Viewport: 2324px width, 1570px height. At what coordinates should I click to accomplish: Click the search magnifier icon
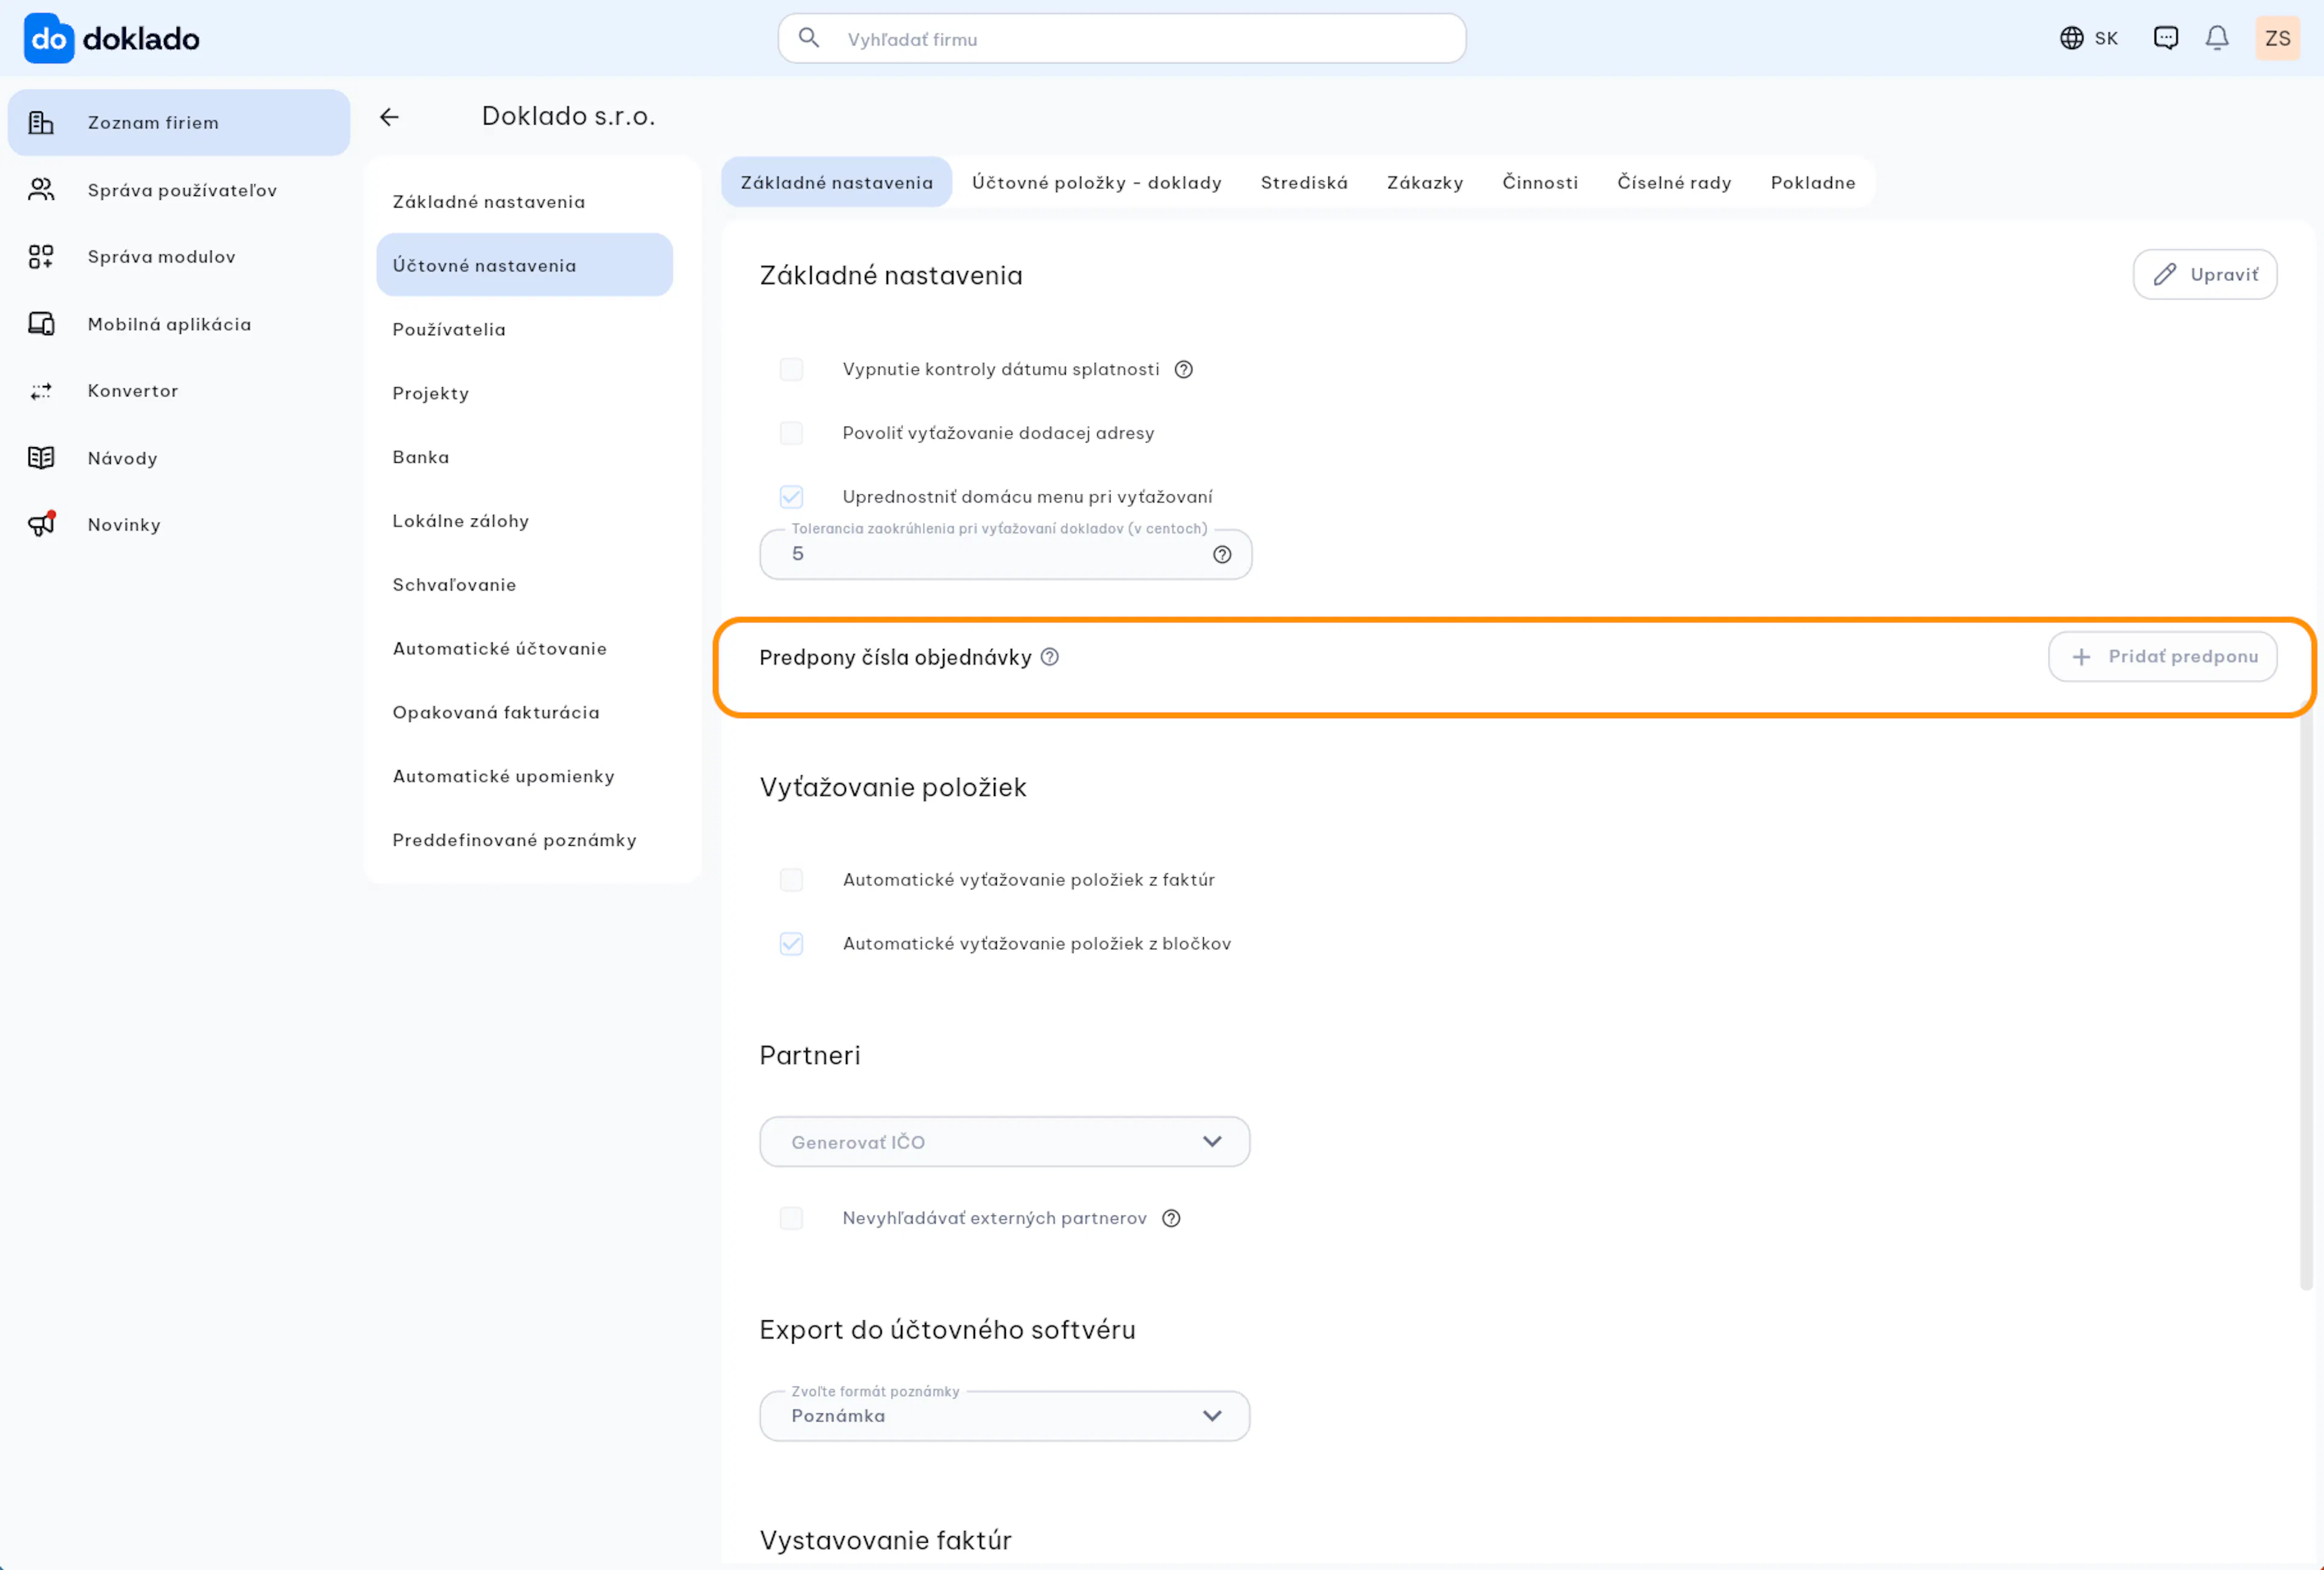coord(809,38)
